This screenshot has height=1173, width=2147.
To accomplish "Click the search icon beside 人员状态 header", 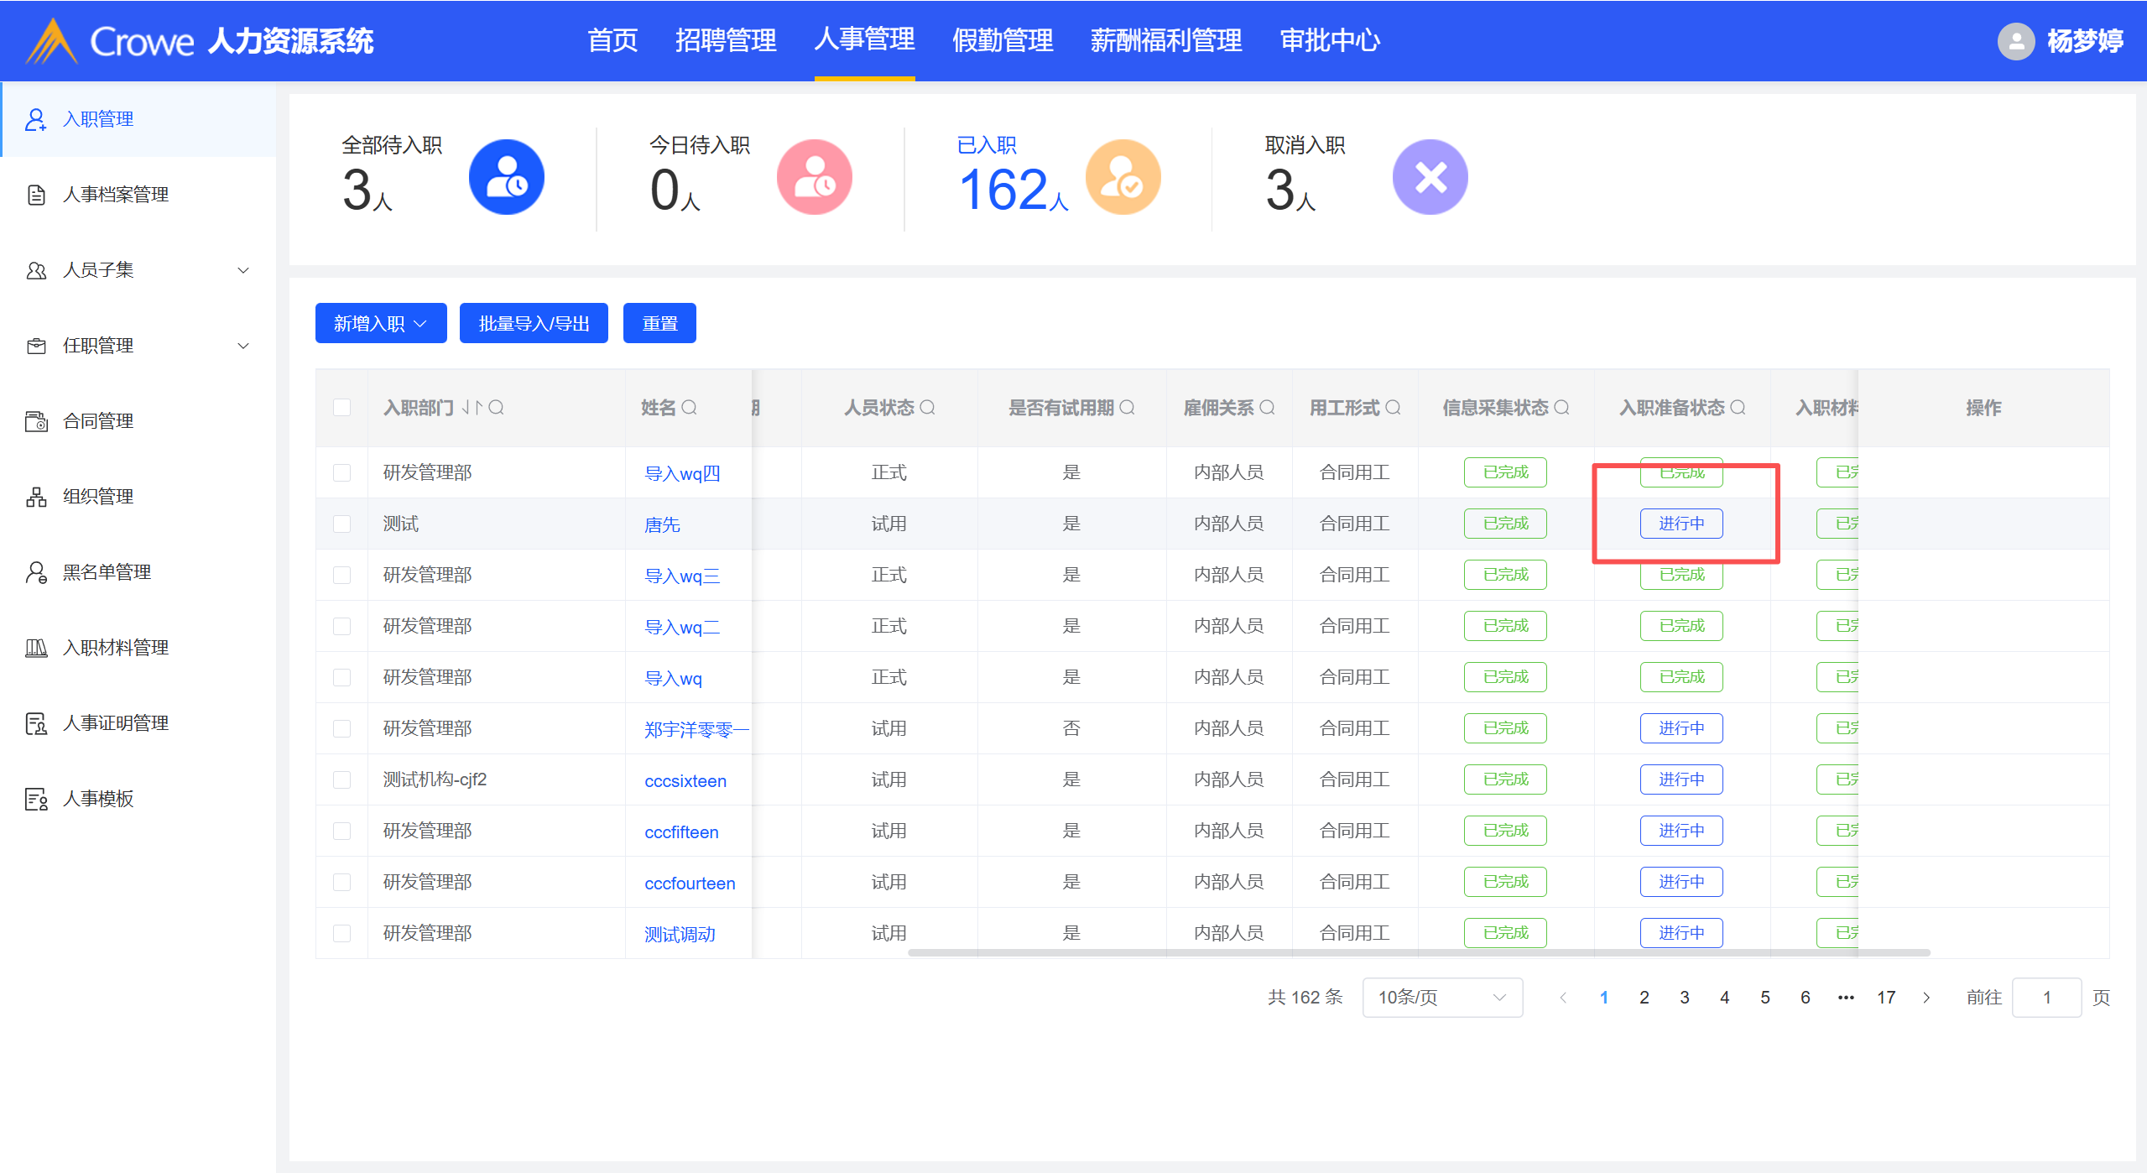I will 927,408.
